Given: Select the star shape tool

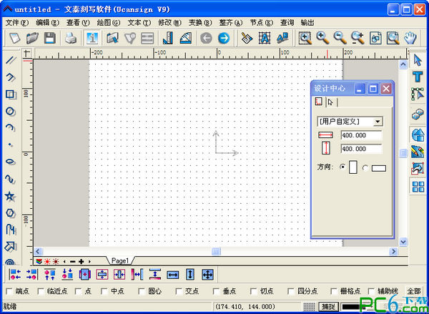Looking at the screenshot, I should (x=11, y=196).
